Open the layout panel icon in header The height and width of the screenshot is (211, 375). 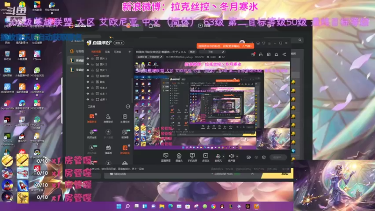(x=269, y=54)
